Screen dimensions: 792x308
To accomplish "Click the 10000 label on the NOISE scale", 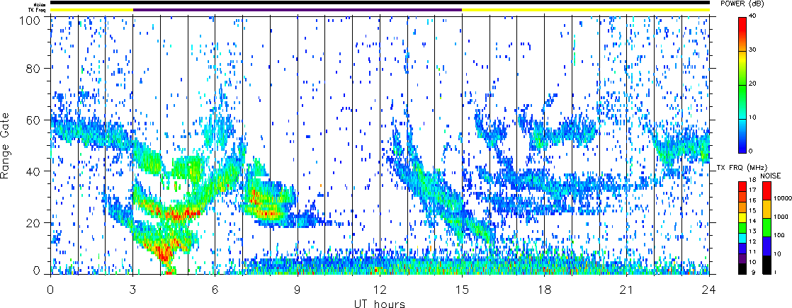I will click(x=781, y=199).
